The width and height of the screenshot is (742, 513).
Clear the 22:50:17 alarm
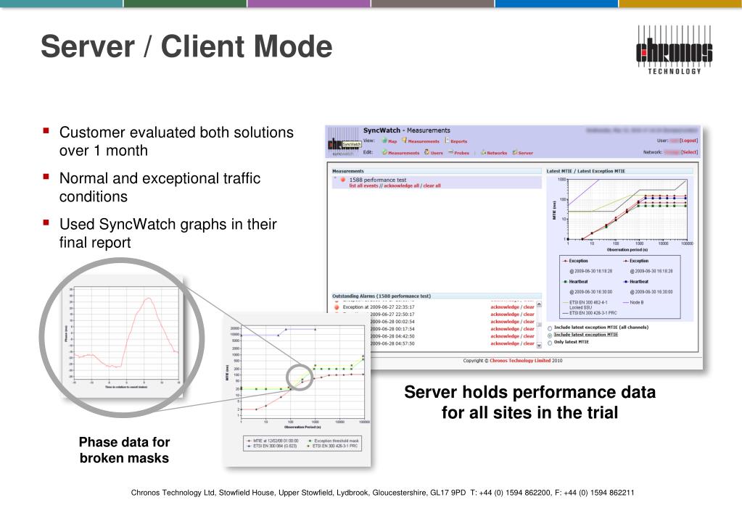[x=529, y=314]
